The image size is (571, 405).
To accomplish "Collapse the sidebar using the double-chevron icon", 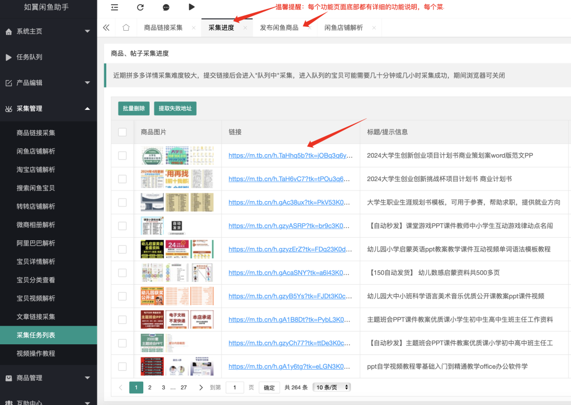I will 107,26.
